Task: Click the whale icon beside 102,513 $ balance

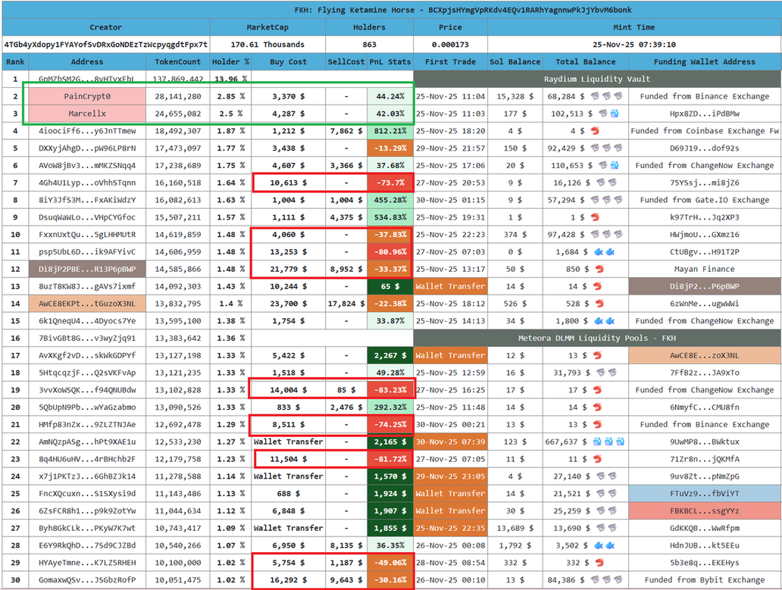Action: tap(615, 114)
